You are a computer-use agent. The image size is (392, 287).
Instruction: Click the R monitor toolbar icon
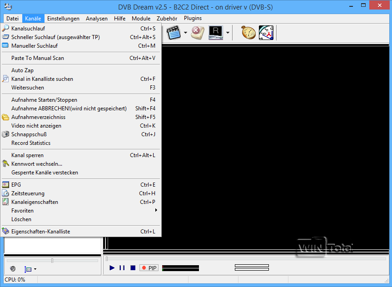click(x=215, y=33)
